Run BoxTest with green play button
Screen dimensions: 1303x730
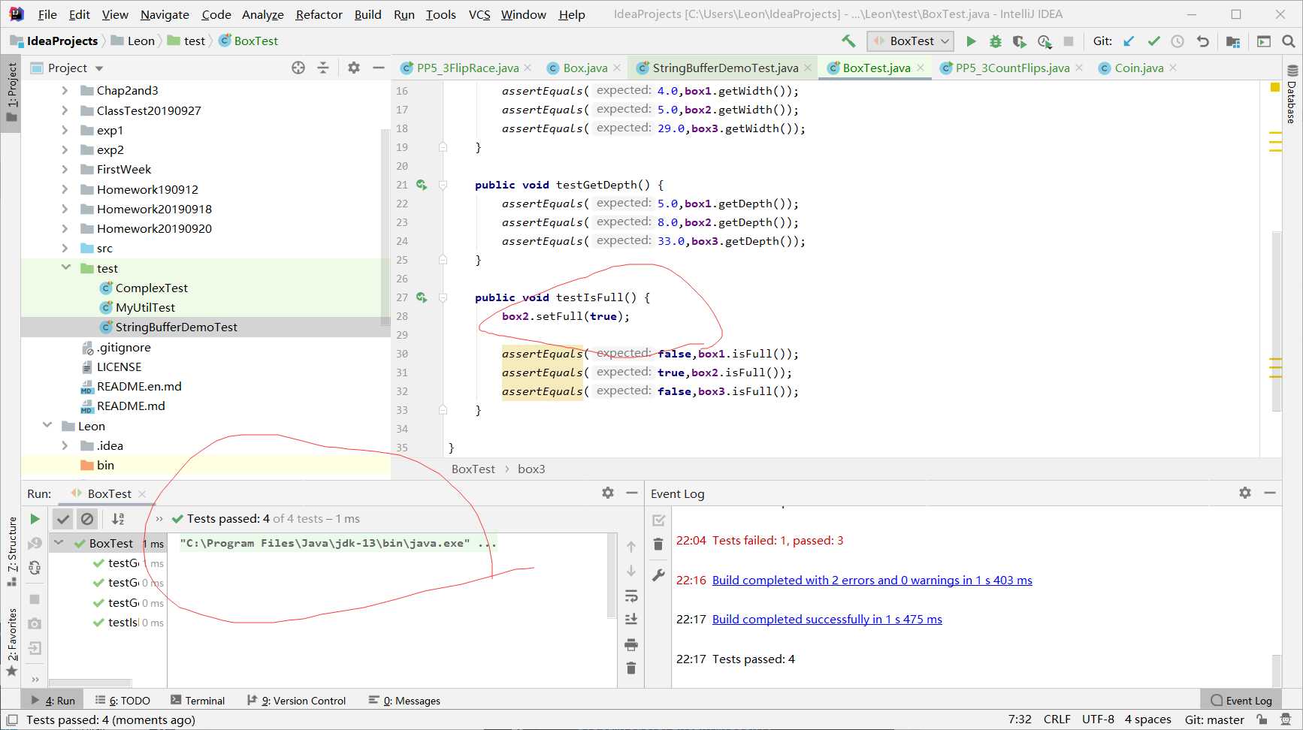(971, 41)
